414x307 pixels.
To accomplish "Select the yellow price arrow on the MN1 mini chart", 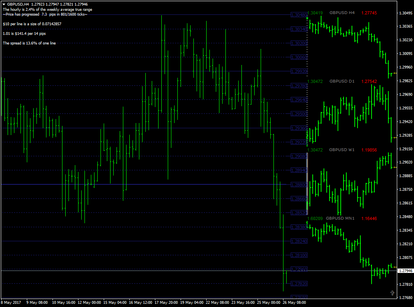I will (394, 267).
